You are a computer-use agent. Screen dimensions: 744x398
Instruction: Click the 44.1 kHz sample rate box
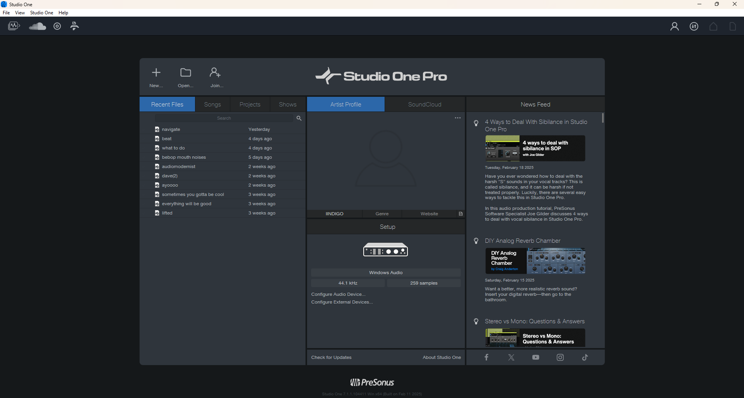(348, 283)
